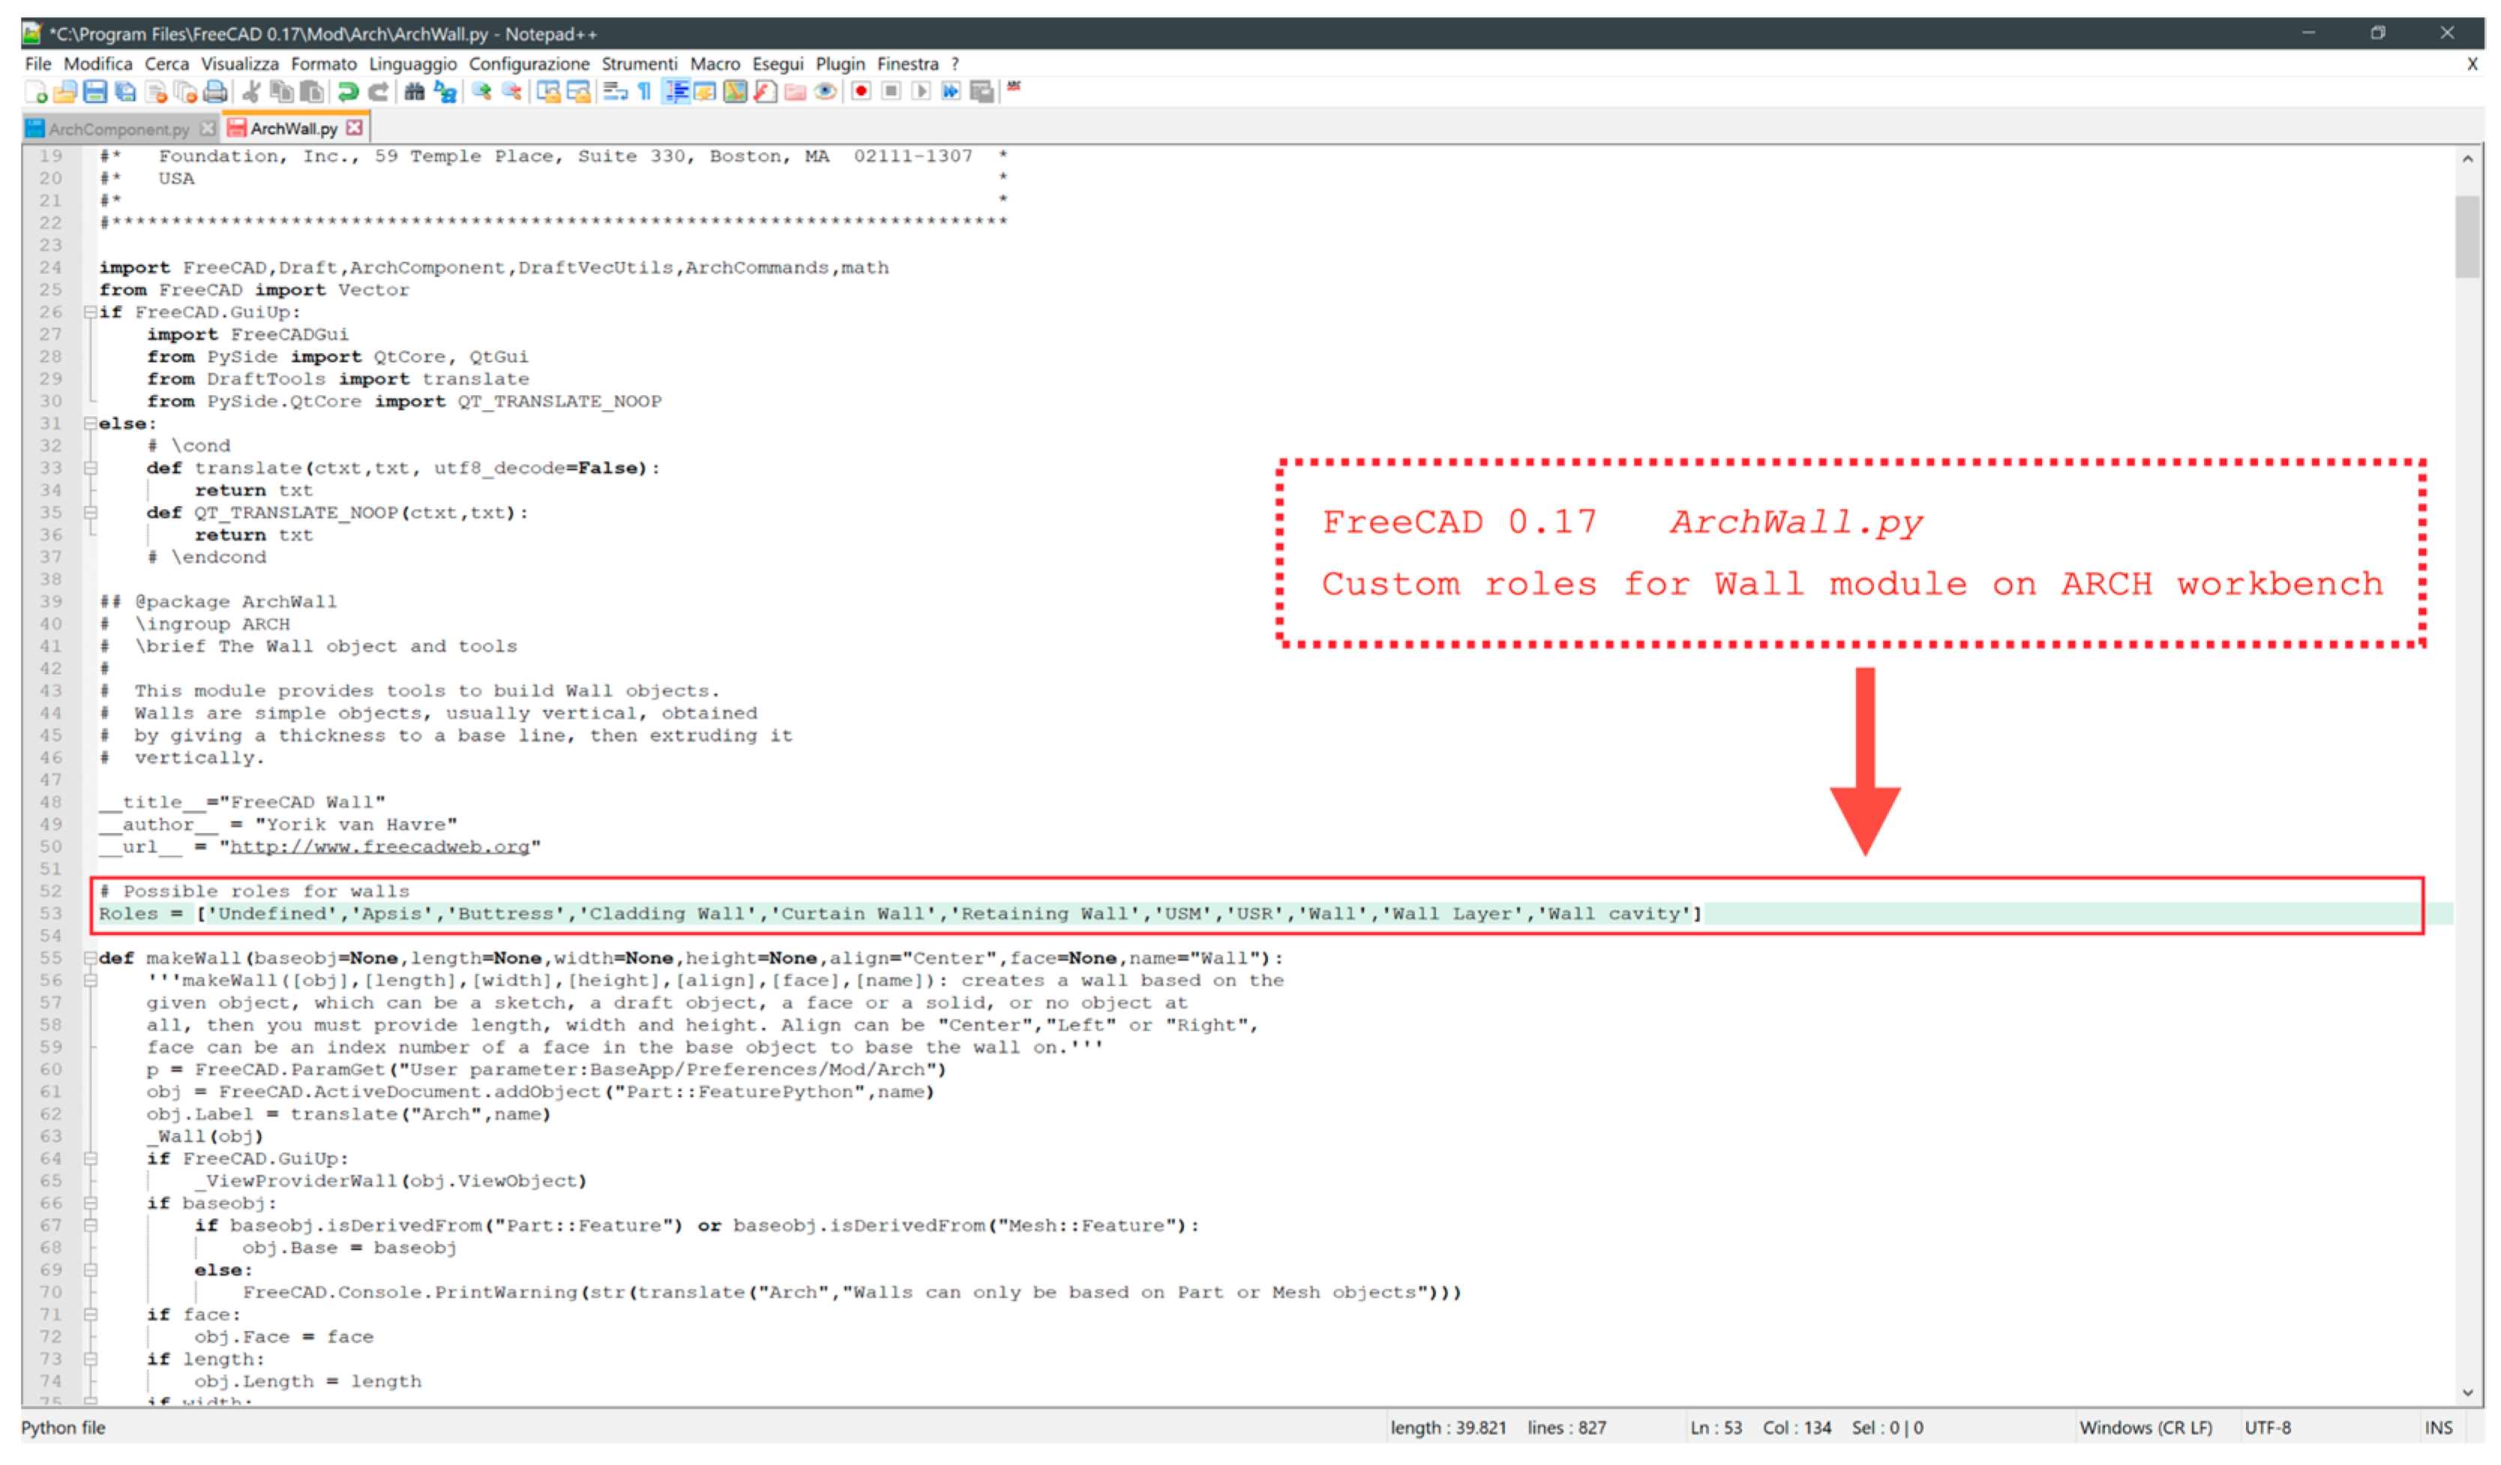Click the Cut scissors icon
This screenshot has height=1465, width=2501.
[x=252, y=92]
